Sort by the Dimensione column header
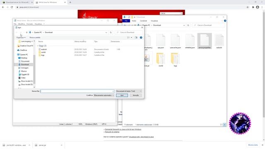The width and height of the screenshot is (265, 149). point(115,41)
